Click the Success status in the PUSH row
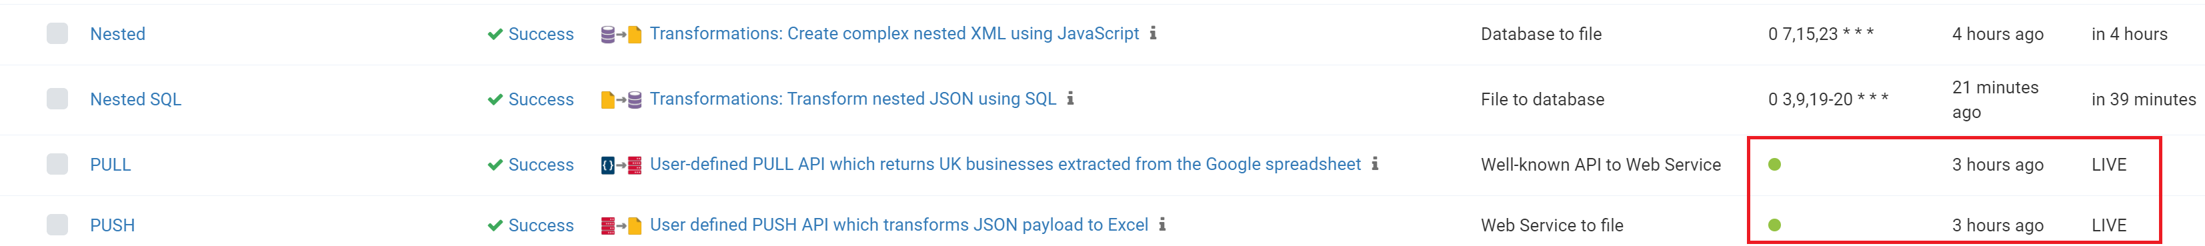Screen dimensions: 2205x246 [531, 225]
